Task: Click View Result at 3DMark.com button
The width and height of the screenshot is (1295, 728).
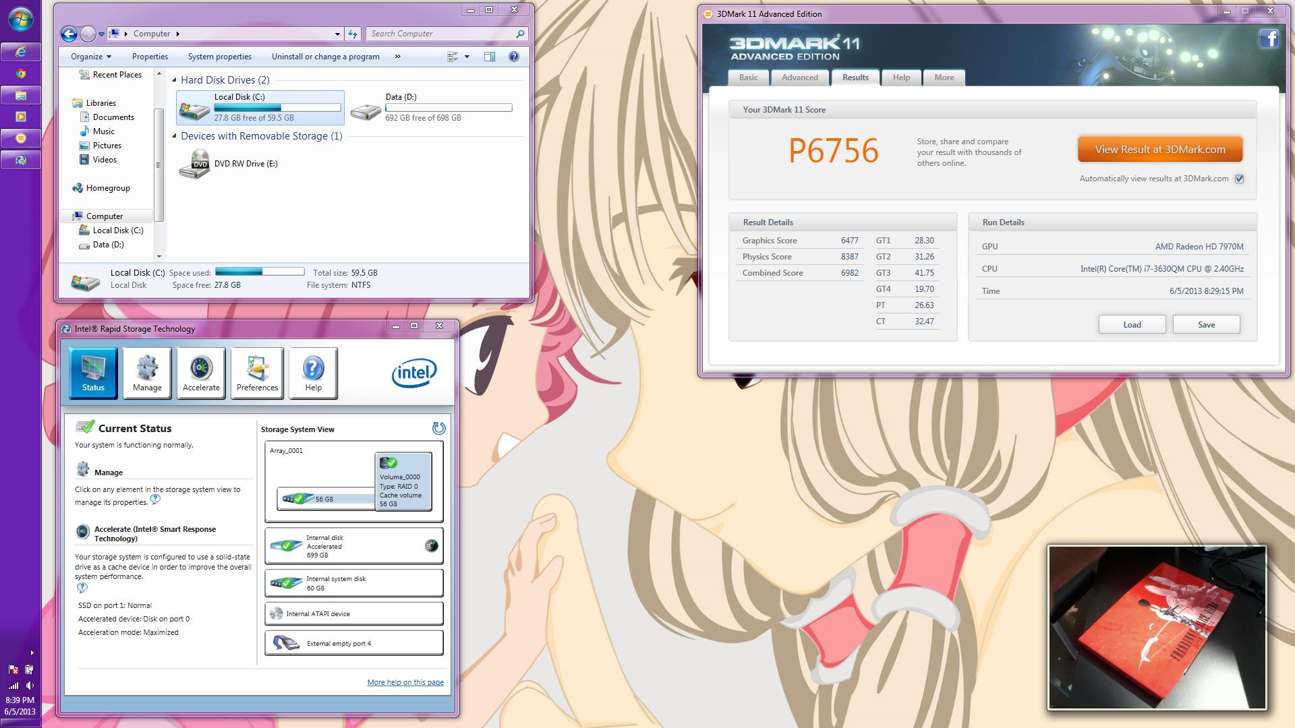Action: (x=1159, y=150)
